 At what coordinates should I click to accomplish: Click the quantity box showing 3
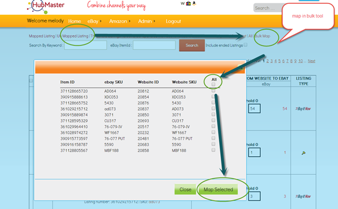click(255, 196)
